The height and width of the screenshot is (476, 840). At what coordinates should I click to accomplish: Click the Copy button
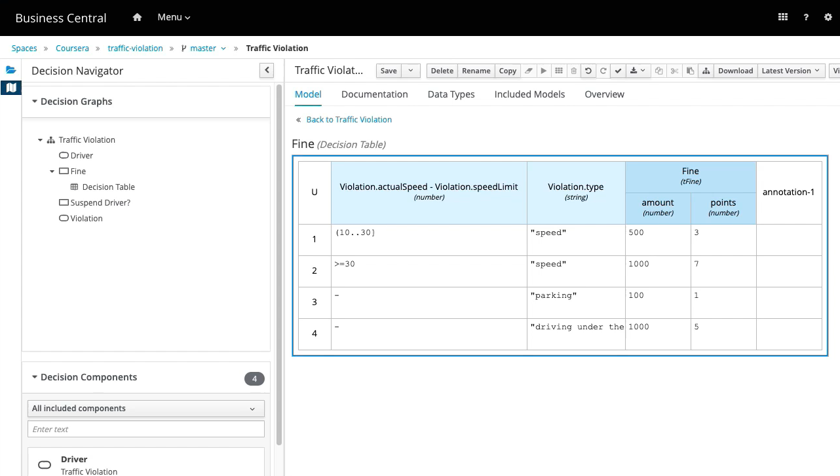click(x=508, y=71)
